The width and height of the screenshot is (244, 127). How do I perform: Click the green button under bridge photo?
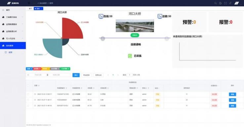tap(135, 35)
